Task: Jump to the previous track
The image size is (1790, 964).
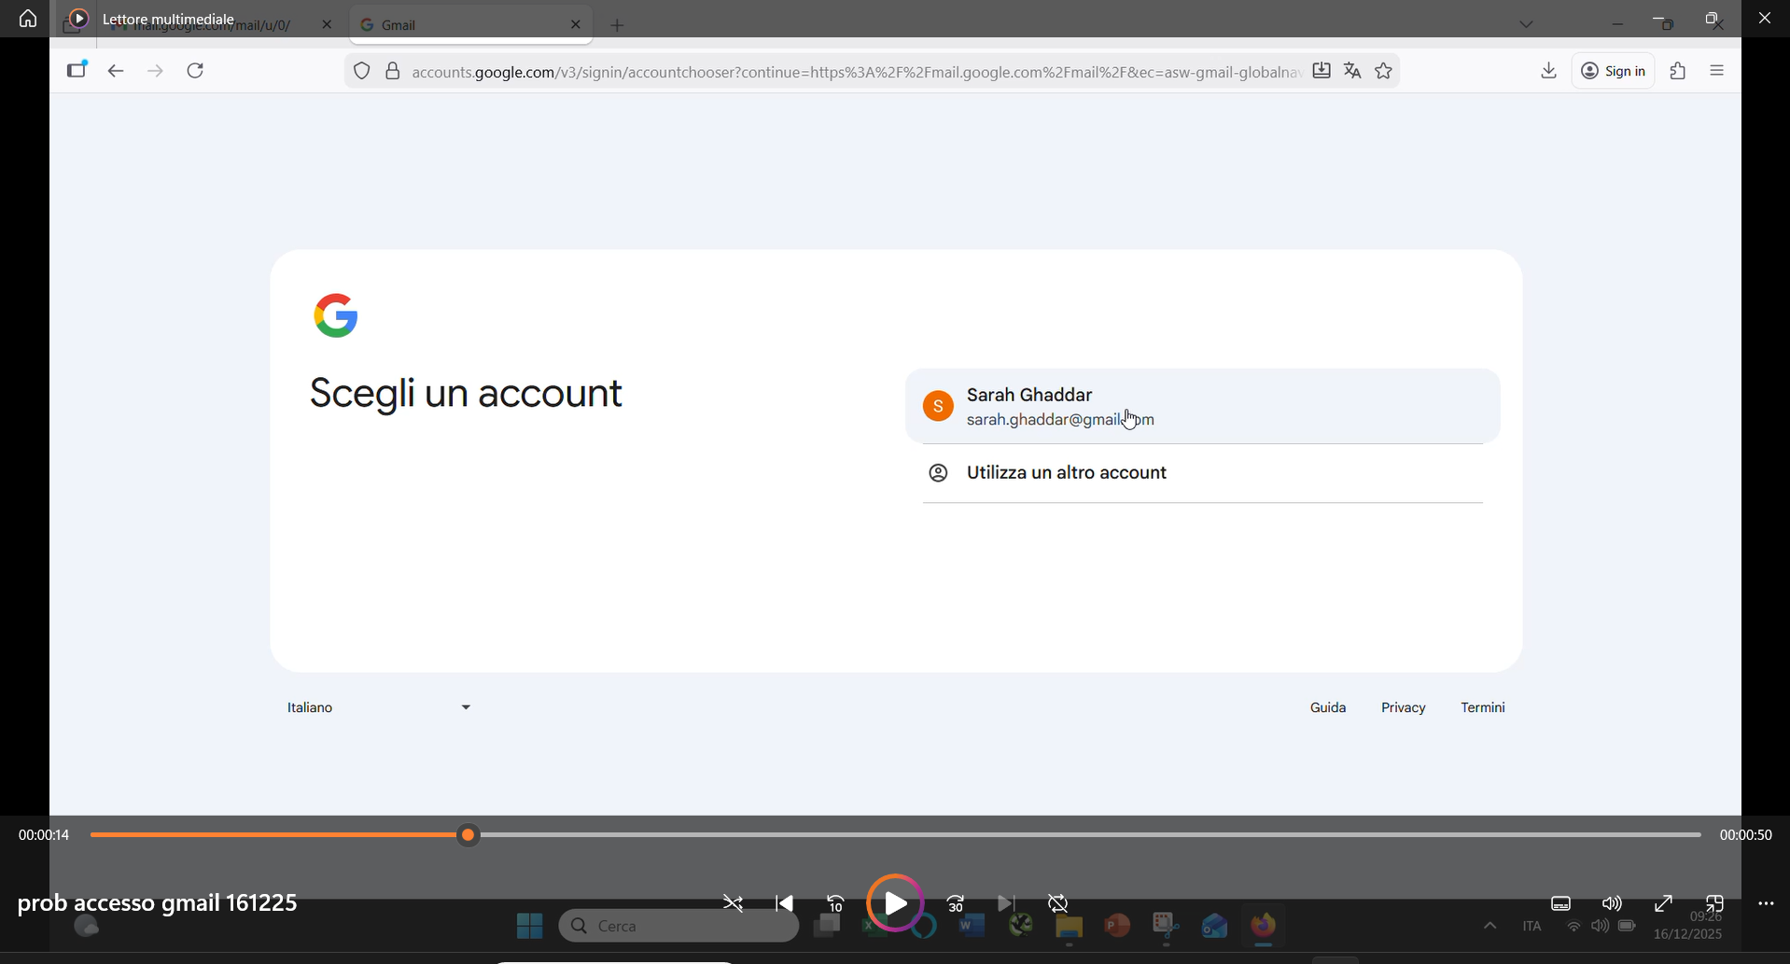Action: pyautogui.click(x=785, y=903)
